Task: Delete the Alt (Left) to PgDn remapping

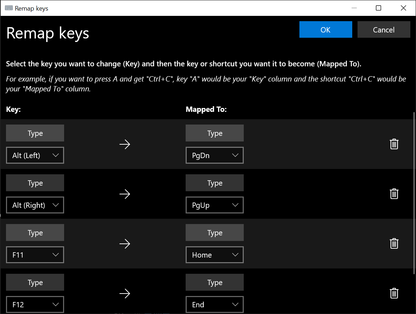Action: pos(394,144)
